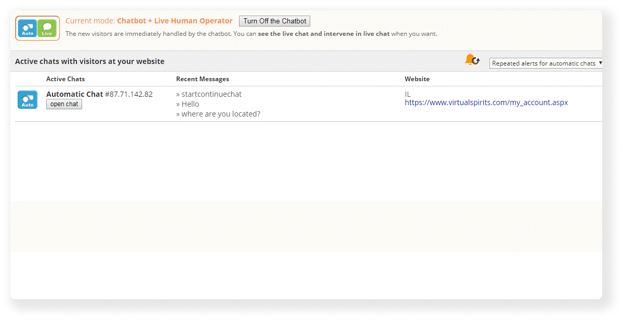Click the chat bubble inside the Live icon
Image resolution: width=623 pixels, height=320 pixels.
pos(47,26)
